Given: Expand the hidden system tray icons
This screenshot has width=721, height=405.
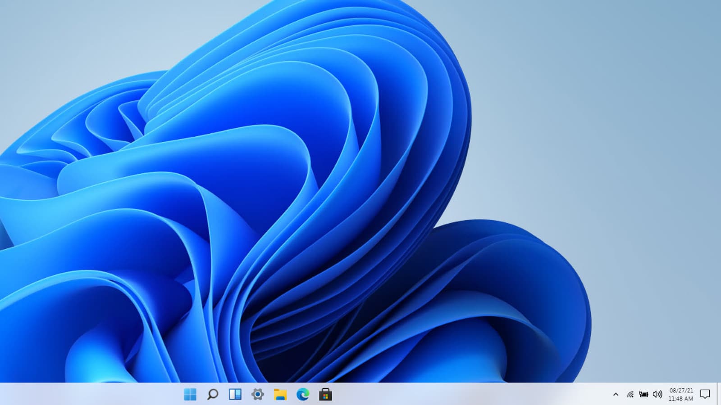Looking at the screenshot, I should [616, 395].
